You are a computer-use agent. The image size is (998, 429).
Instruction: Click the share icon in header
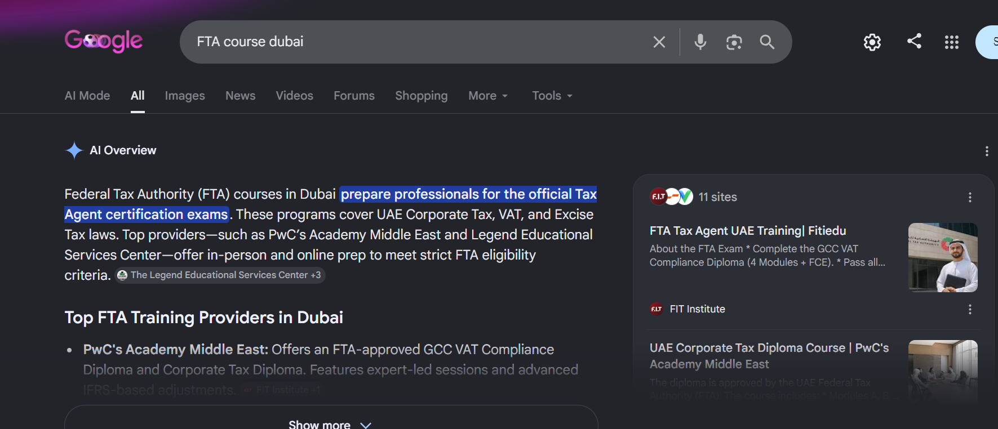pyautogui.click(x=914, y=41)
